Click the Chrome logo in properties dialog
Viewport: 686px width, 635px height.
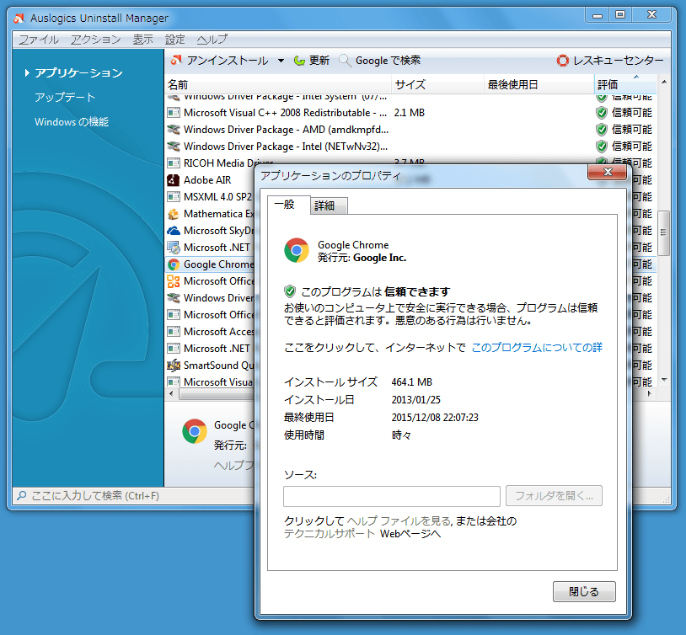(x=297, y=250)
